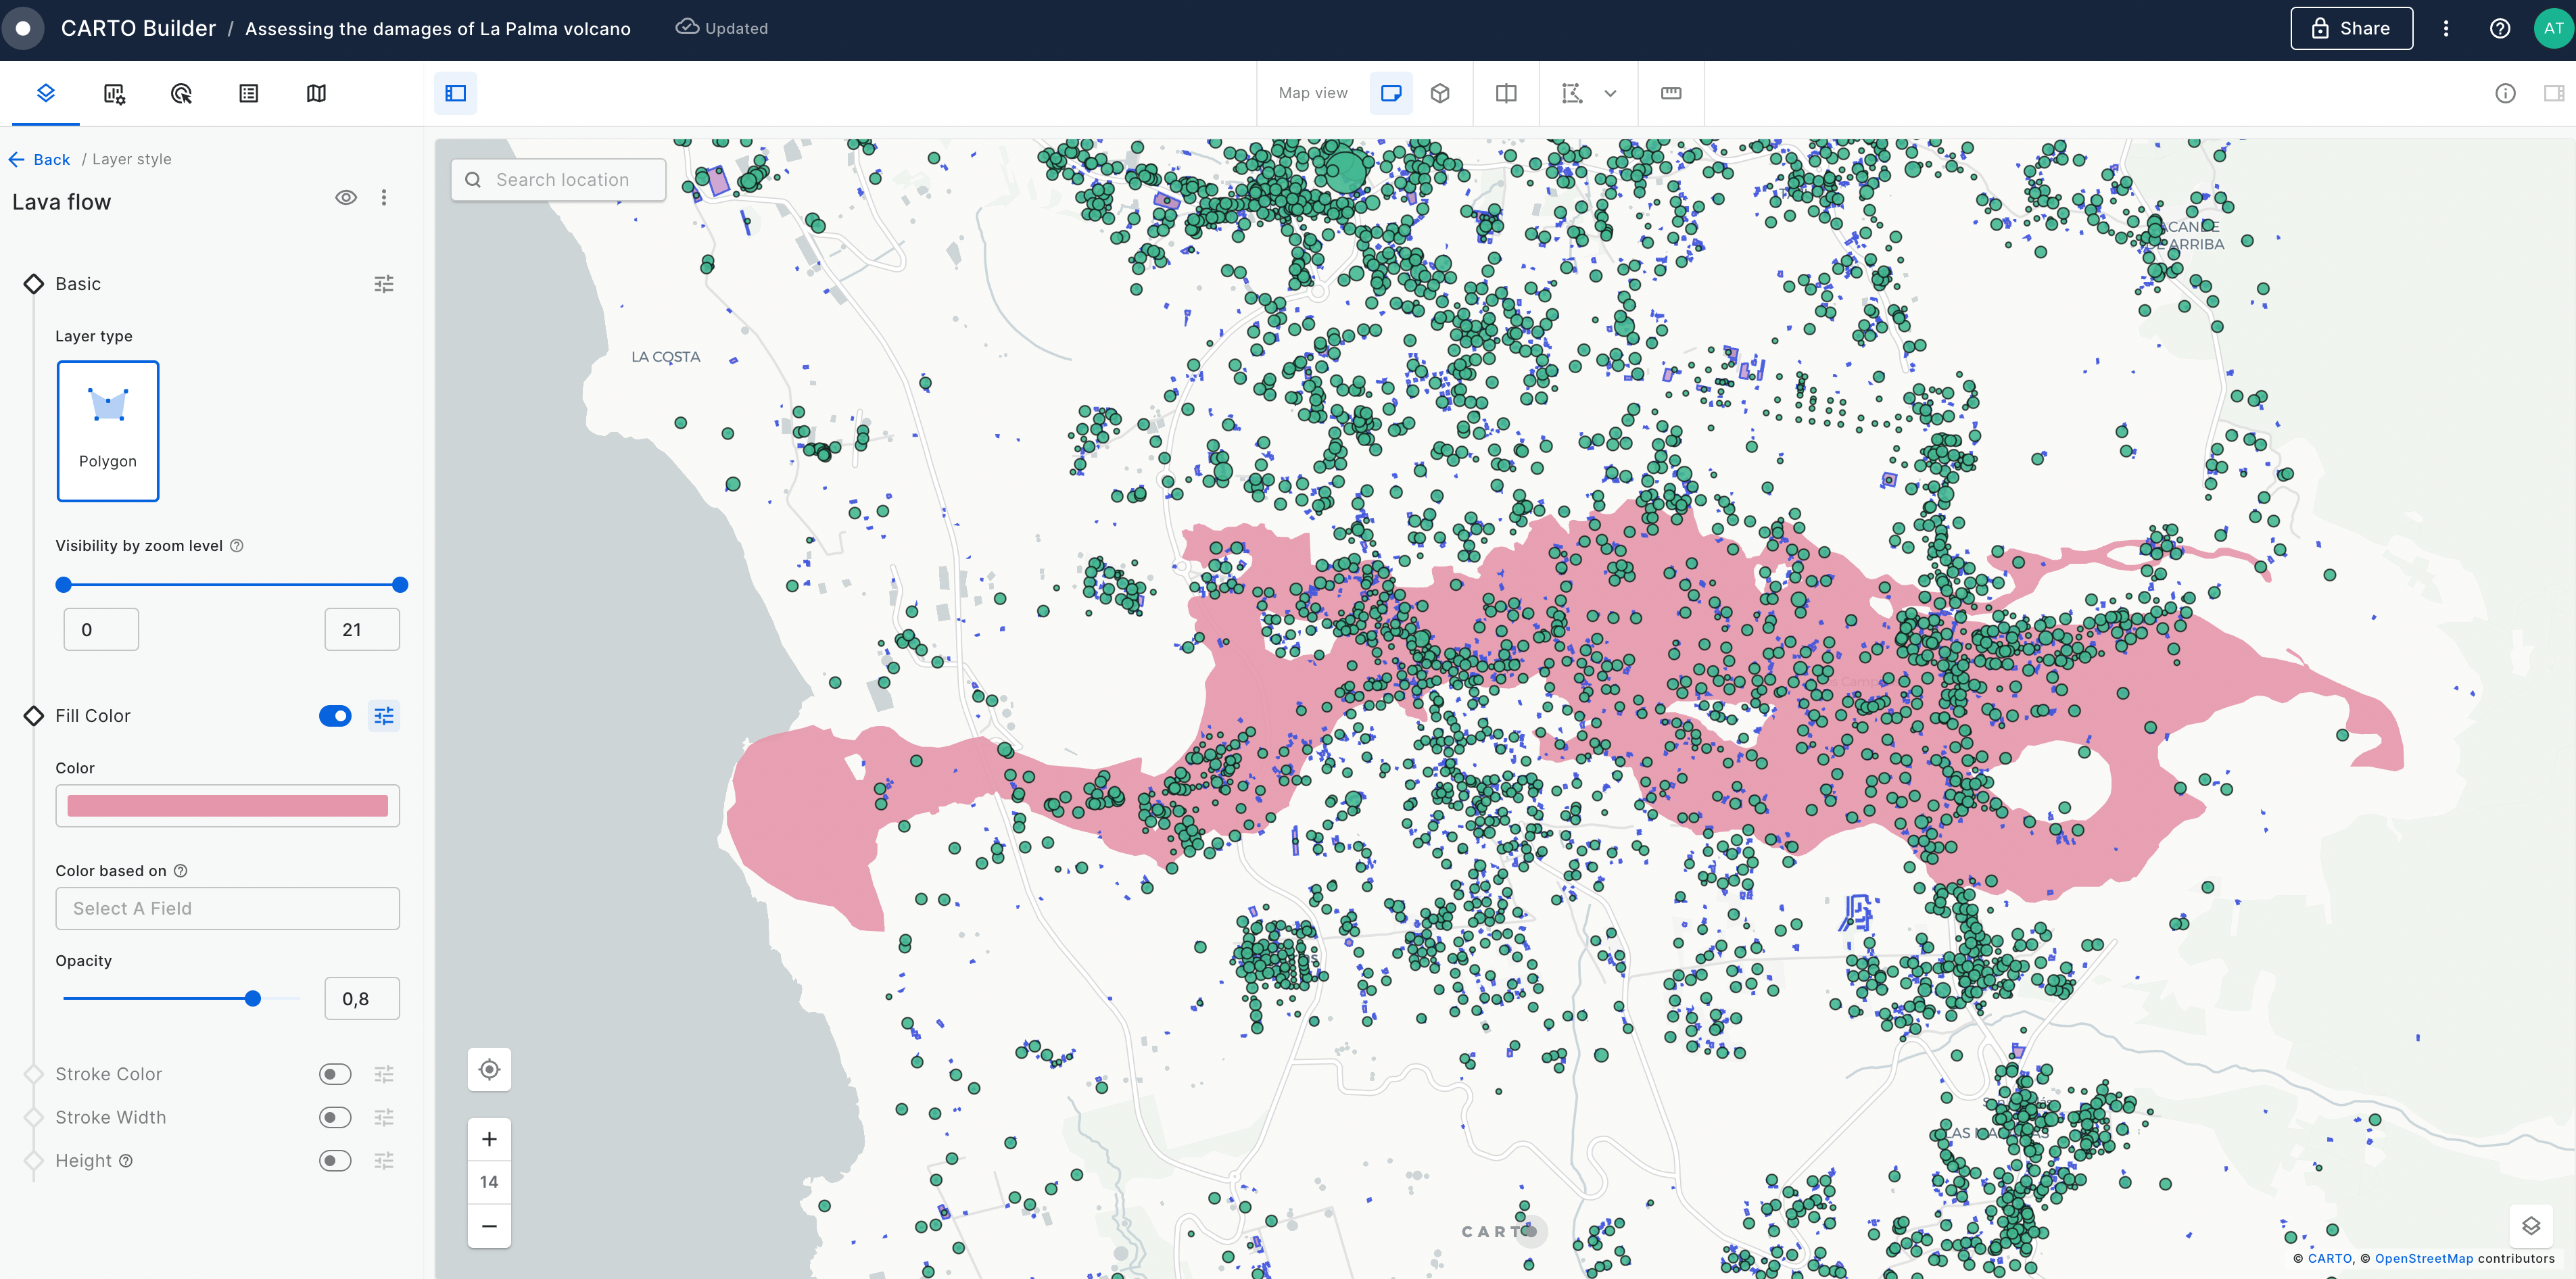Open Stroke Width advanced options icon

(x=384, y=1117)
